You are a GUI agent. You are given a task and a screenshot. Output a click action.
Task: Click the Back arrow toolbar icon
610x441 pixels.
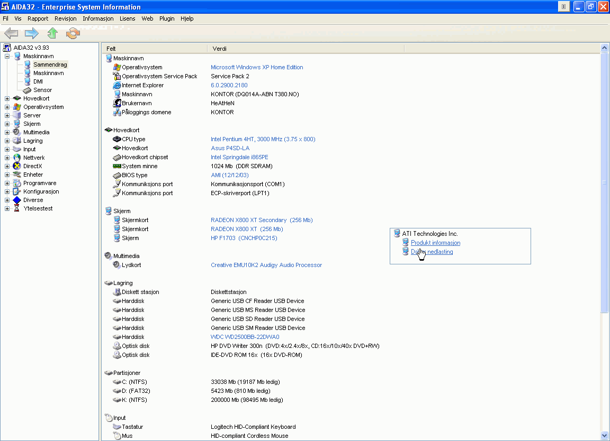pyautogui.click(x=11, y=33)
